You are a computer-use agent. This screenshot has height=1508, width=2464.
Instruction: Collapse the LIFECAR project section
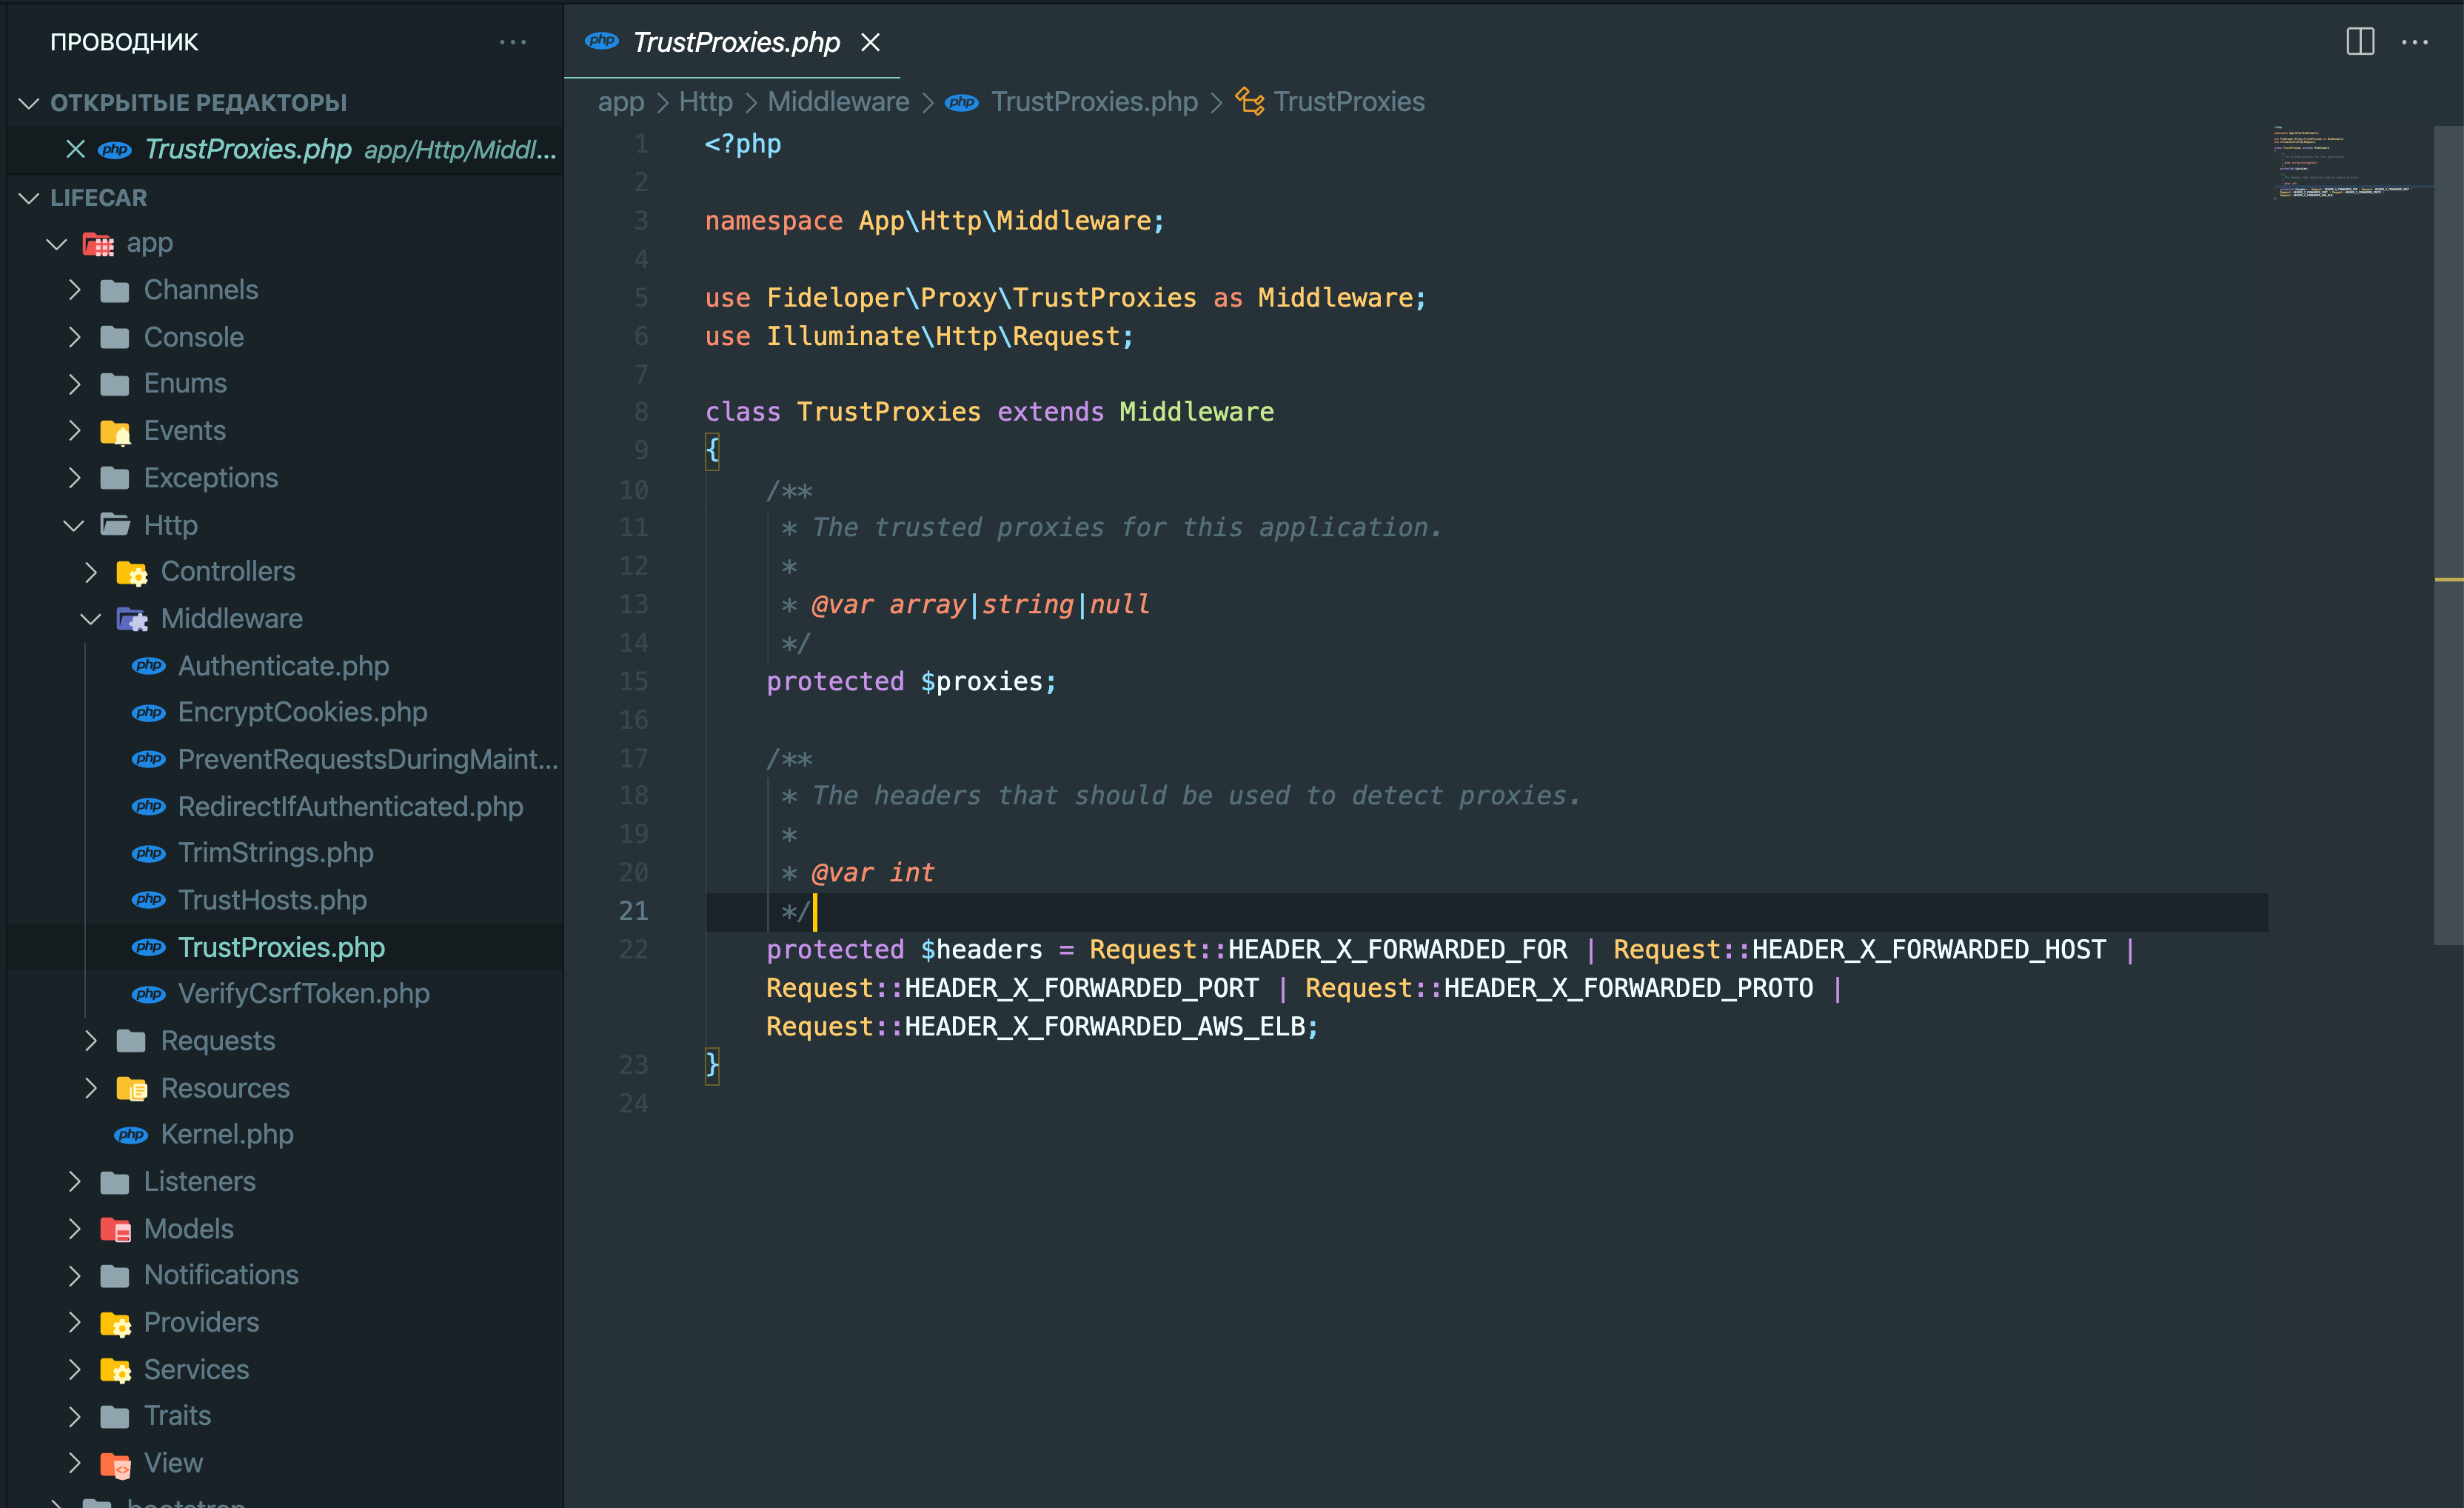pyautogui.click(x=29, y=198)
